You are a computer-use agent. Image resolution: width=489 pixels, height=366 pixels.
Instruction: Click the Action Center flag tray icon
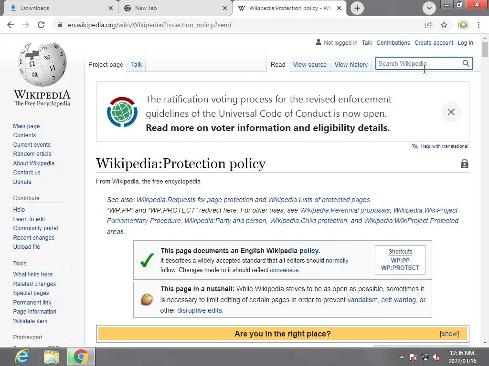pyautogui.click(x=414, y=357)
